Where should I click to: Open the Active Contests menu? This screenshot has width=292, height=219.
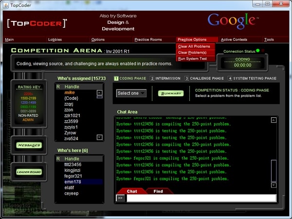[234, 39]
